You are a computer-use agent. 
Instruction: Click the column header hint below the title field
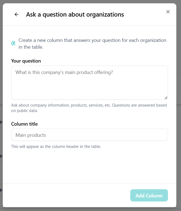(56, 147)
